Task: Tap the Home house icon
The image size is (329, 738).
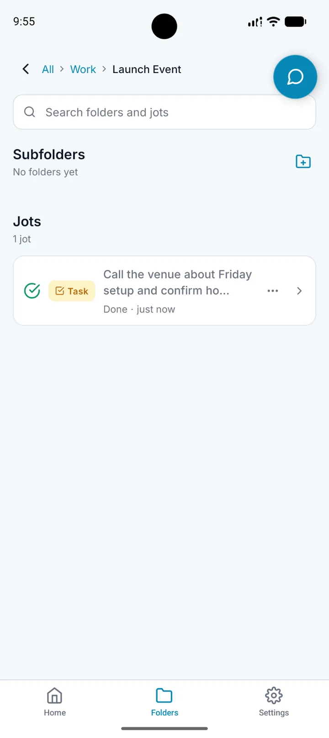Action: (55, 696)
